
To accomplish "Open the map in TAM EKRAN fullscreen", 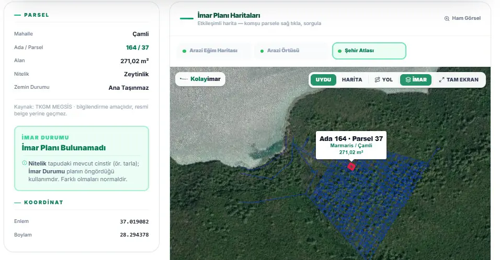I will 459,79.
